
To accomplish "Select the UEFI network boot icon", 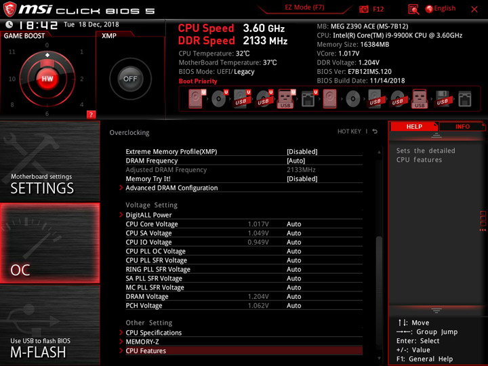I will click(x=309, y=99).
